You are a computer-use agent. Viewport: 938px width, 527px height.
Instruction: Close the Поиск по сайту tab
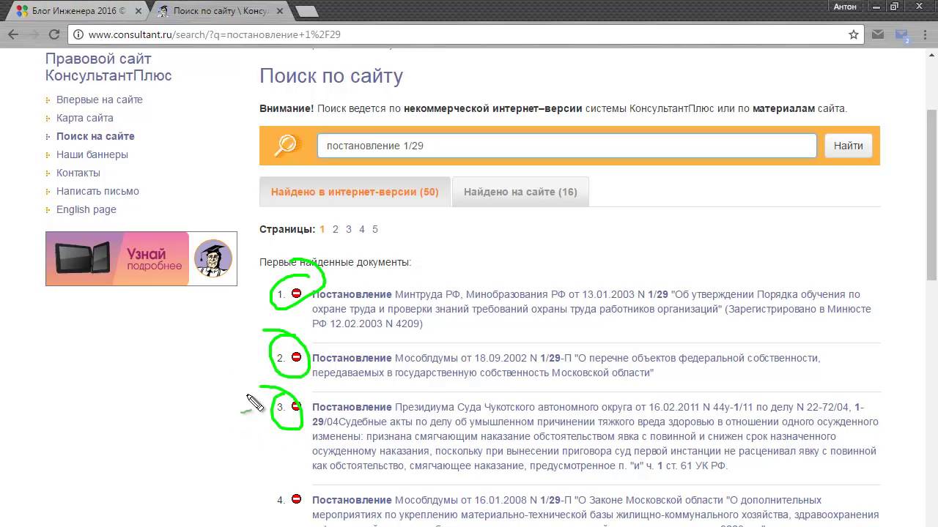coord(281,11)
